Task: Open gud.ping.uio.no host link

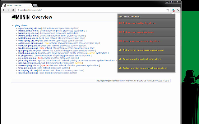Action: point(27,51)
